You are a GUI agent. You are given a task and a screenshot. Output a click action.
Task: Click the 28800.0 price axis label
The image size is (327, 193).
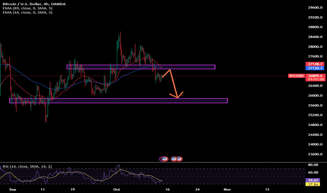click(x=315, y=27)
